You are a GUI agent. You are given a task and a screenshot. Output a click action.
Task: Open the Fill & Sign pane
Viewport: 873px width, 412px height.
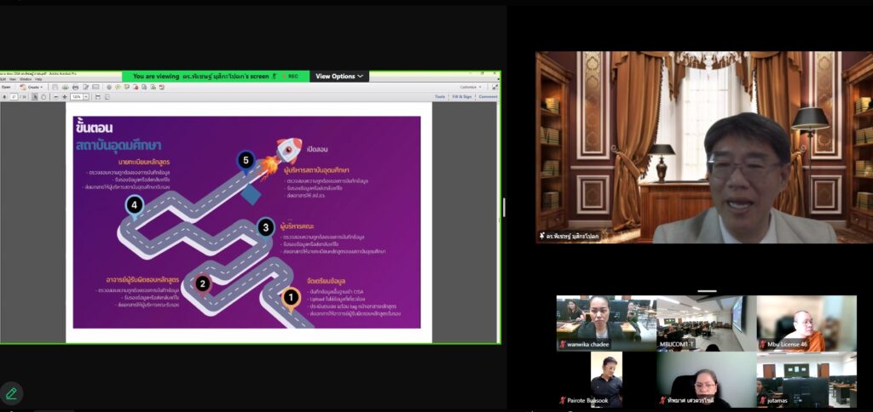click(x=461, y=97)
